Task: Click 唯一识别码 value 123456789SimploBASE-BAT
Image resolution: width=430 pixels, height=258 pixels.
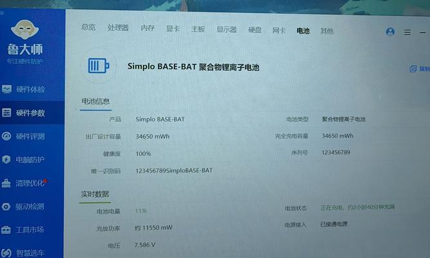Action: [174, 170]
